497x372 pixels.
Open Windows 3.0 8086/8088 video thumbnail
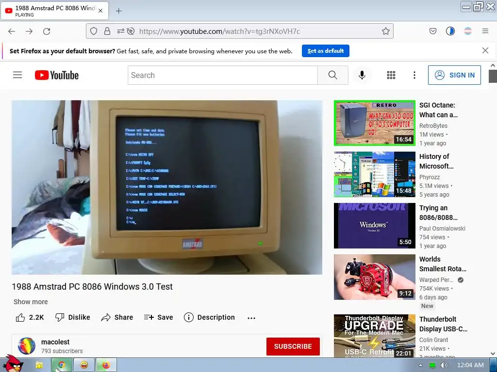pos(375,226)
